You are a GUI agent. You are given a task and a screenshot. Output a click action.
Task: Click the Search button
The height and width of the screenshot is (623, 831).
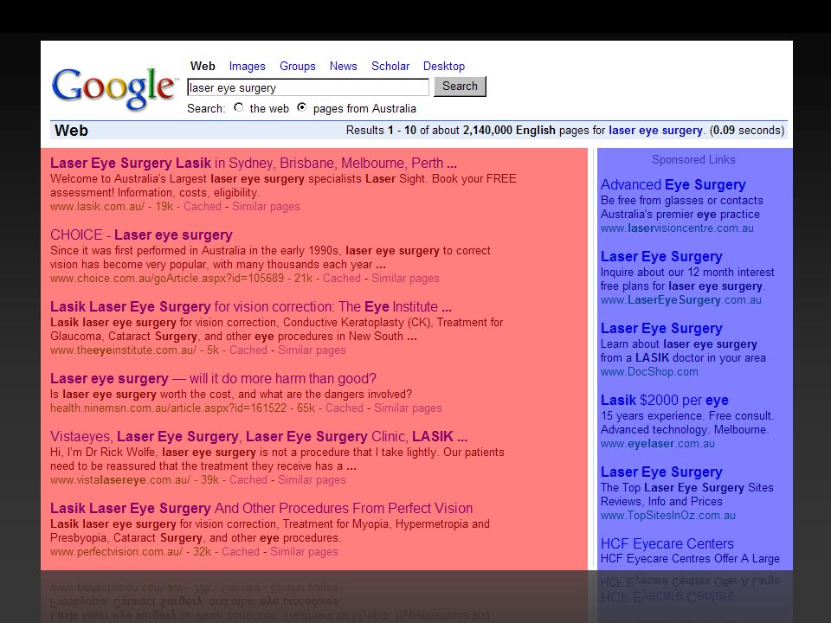click(460, 87)
